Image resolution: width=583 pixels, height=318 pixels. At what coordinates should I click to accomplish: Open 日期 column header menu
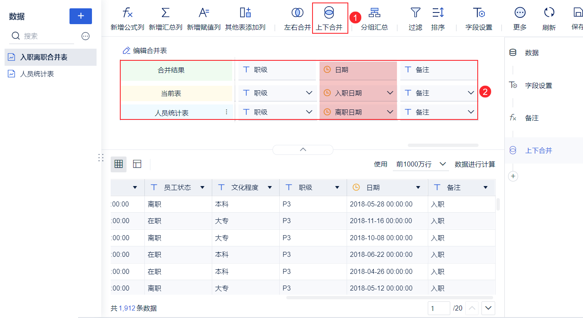point(418,188)
